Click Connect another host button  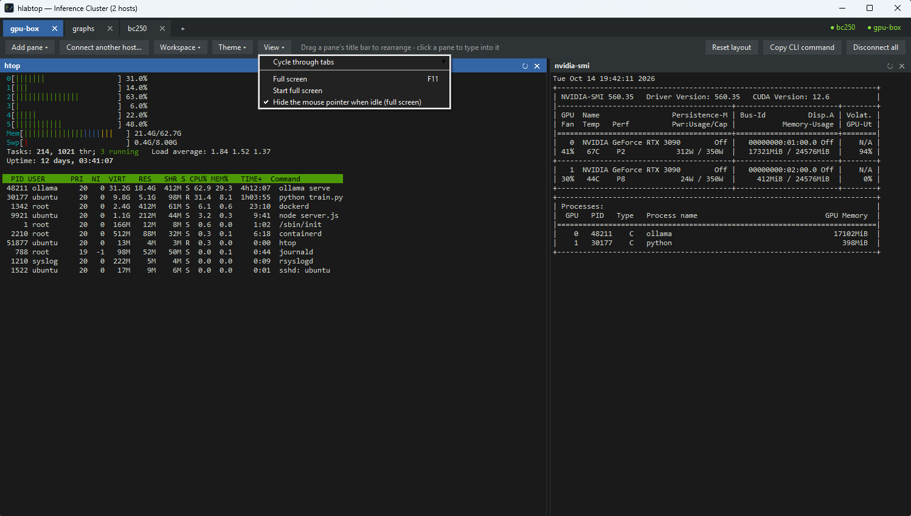(x=104, y=47)
